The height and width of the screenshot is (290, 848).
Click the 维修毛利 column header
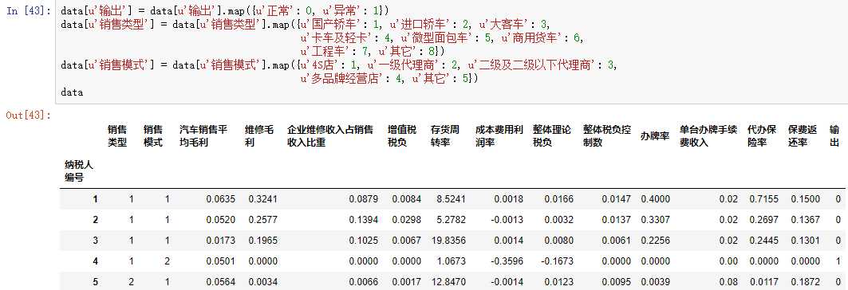259,136
